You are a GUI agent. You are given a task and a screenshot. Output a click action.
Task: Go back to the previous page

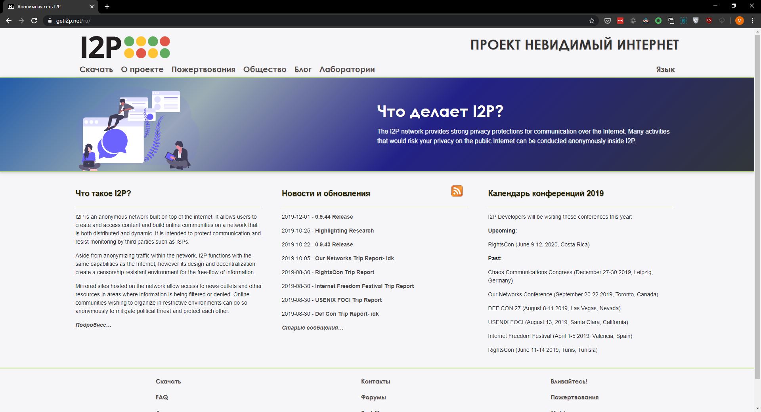[x=9, y=21]
